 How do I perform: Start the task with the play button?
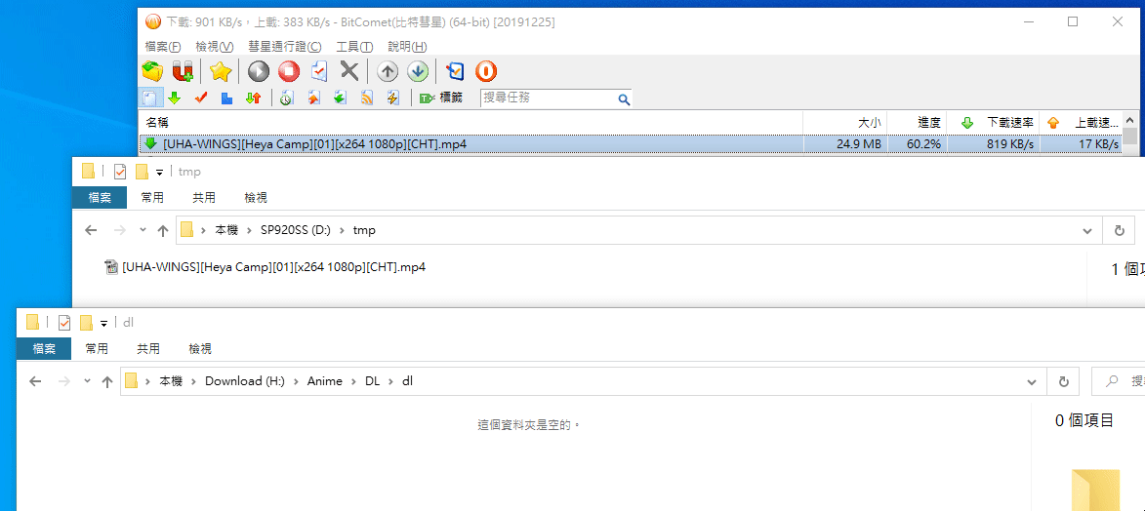(258, 71)
